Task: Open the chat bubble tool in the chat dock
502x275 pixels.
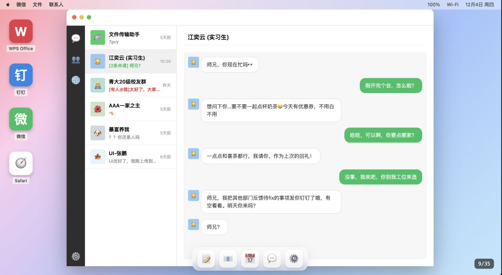Action: tap(272, 259)
